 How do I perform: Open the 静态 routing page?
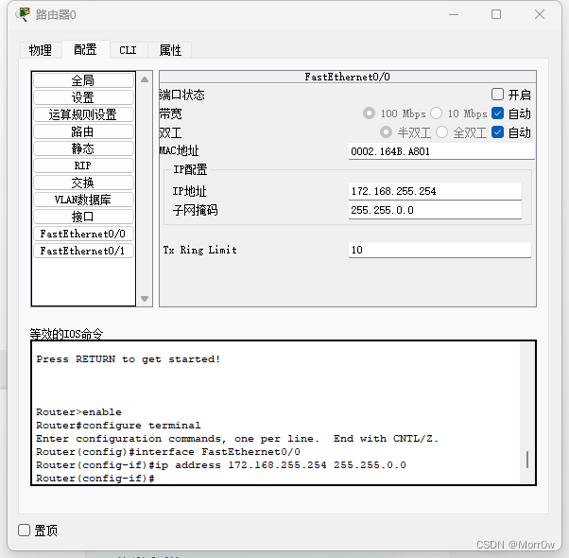point(83,148)
